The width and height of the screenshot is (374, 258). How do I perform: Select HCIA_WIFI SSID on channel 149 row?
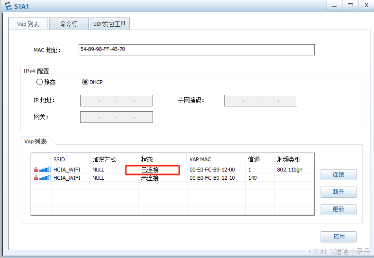tap(67, 178)
